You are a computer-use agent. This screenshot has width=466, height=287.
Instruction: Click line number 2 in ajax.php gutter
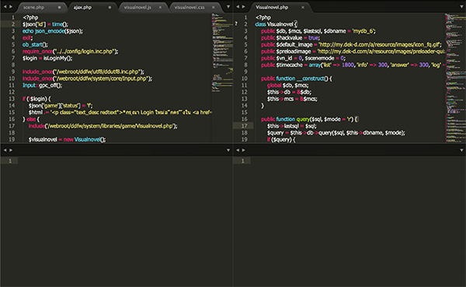(x=13, y=24)
